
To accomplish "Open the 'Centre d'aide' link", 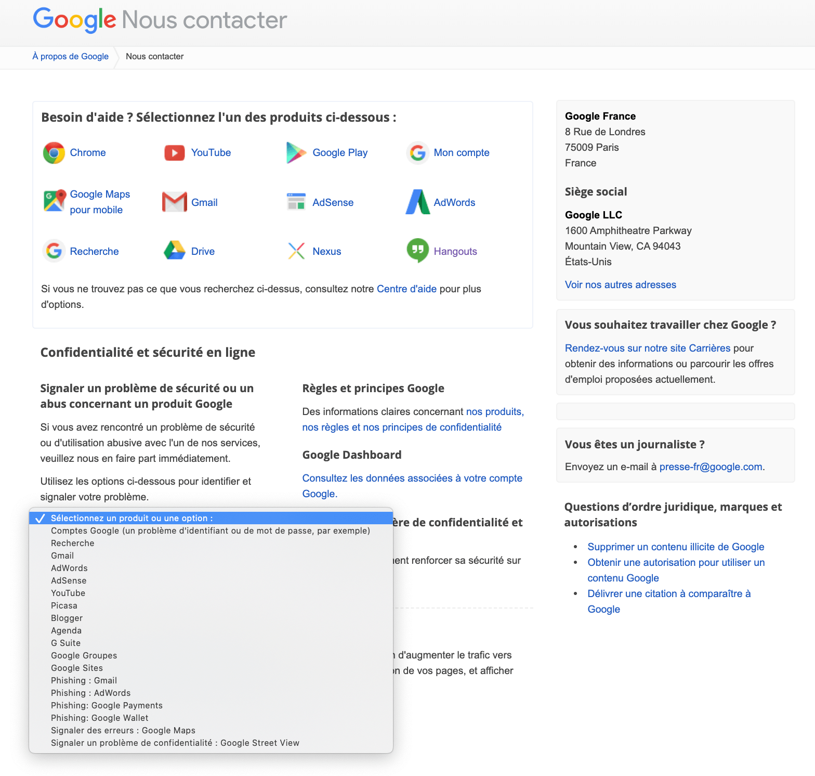I will (406, 289).
